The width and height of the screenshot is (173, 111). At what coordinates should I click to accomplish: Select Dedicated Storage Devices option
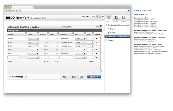point(117,37)
